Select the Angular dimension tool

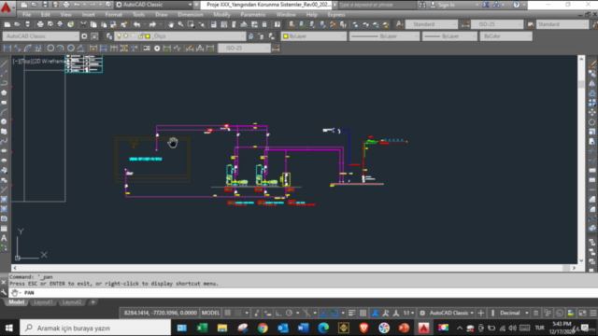[x=81, y=48]
